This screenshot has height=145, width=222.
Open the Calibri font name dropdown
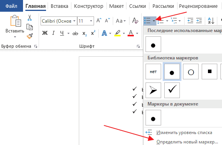coord(75,21)
